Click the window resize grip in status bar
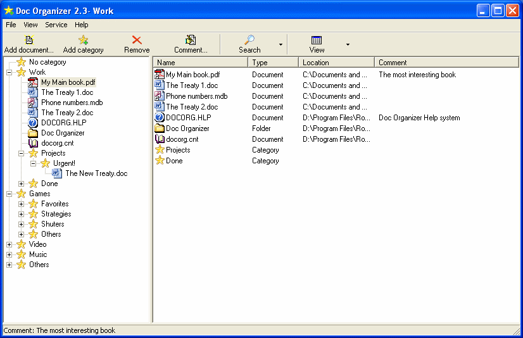This screenshot has width=523, height=338. point(516,331)
